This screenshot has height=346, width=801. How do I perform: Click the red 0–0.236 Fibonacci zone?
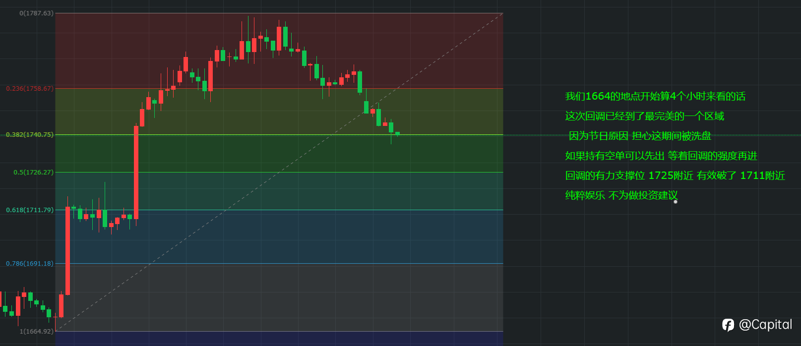point(279,51)
